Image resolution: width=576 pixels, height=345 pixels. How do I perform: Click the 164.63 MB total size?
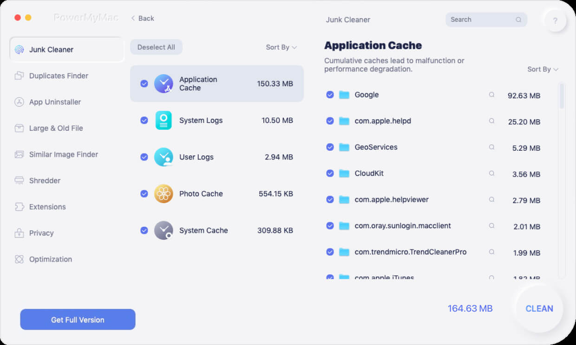(470, 308)
